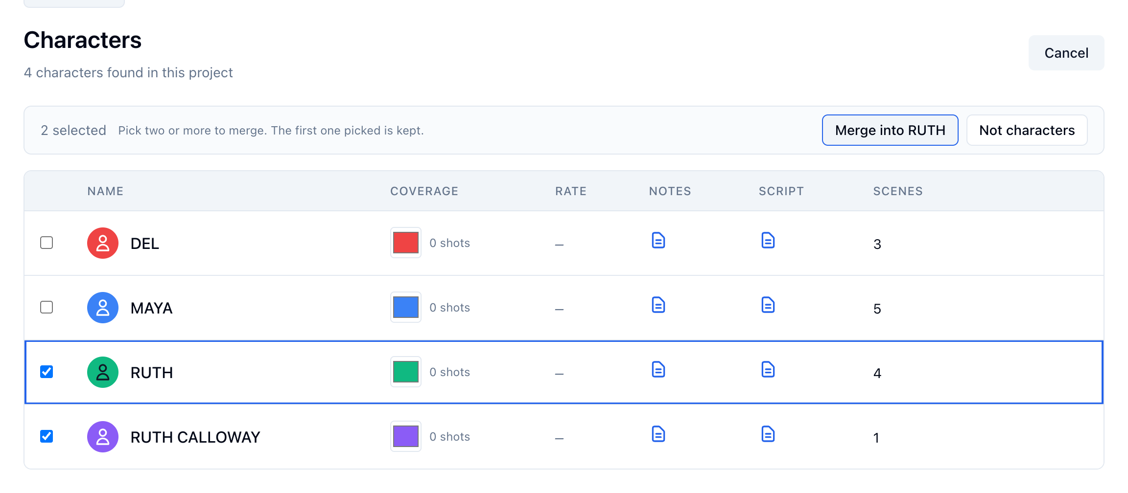1128x493 pixels.
Task: Open script icon for RUTH CALLOWAY
Action: [768, 434]
